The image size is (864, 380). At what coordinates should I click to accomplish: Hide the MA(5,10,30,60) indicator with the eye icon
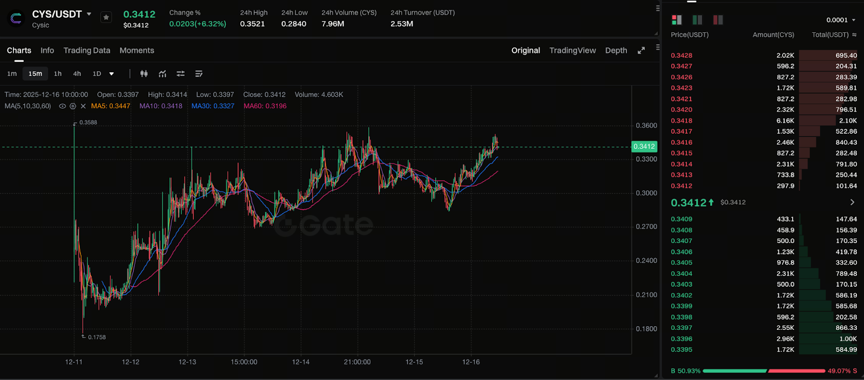[x=63, y=106]
